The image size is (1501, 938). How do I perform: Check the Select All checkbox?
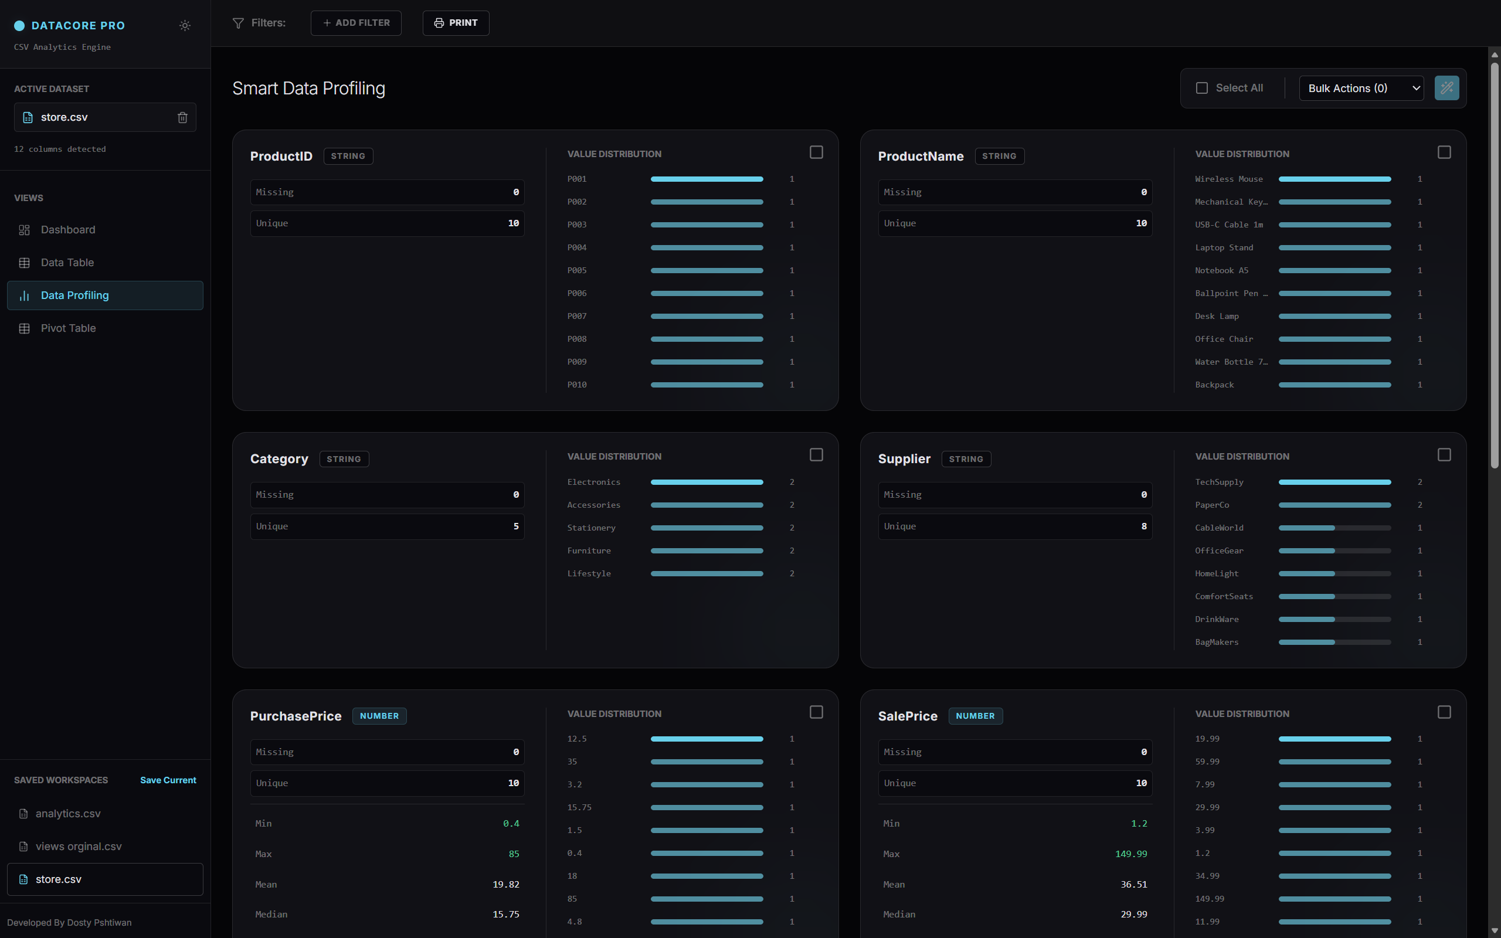coord(1201,88)
